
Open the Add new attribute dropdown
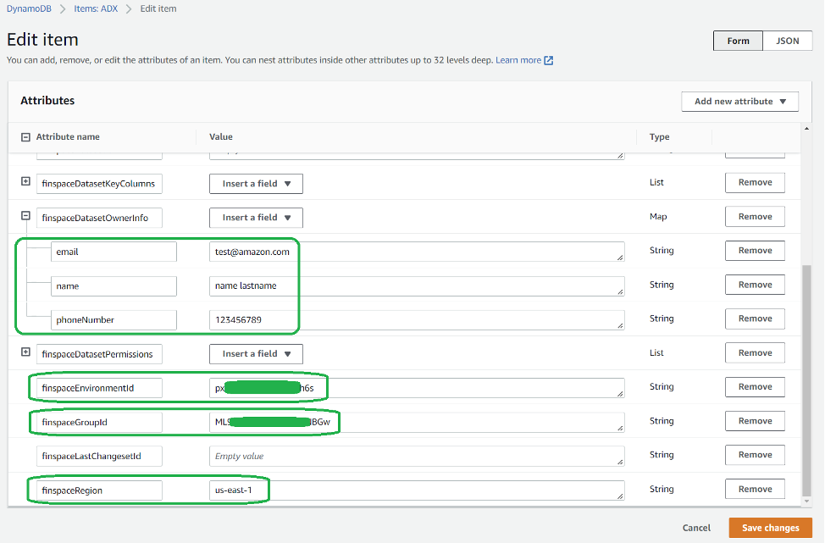click(x=739, y=101)
